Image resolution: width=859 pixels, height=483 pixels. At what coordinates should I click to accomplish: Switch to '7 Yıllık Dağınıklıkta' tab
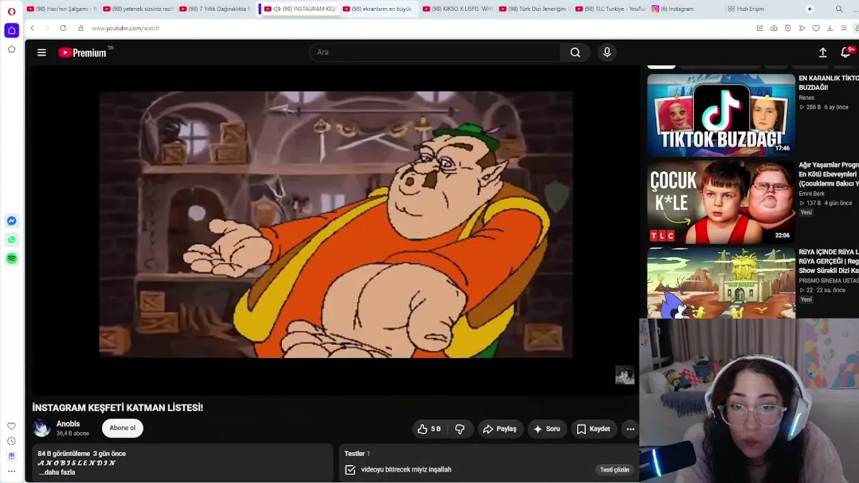(215, 9)
